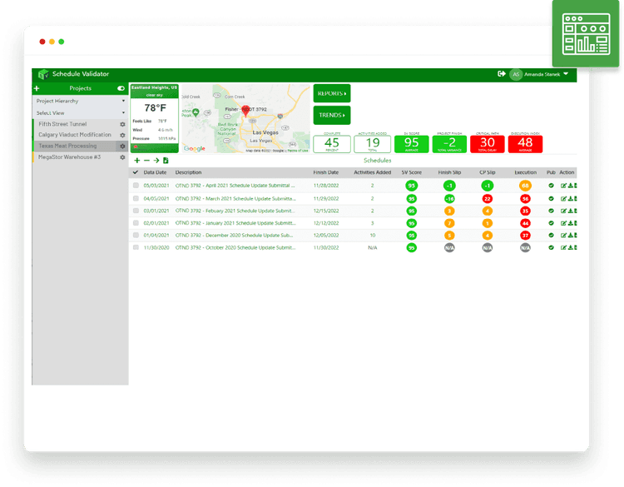Click Terms of Use on the map

pyautogui.click(x=298, y=151)
